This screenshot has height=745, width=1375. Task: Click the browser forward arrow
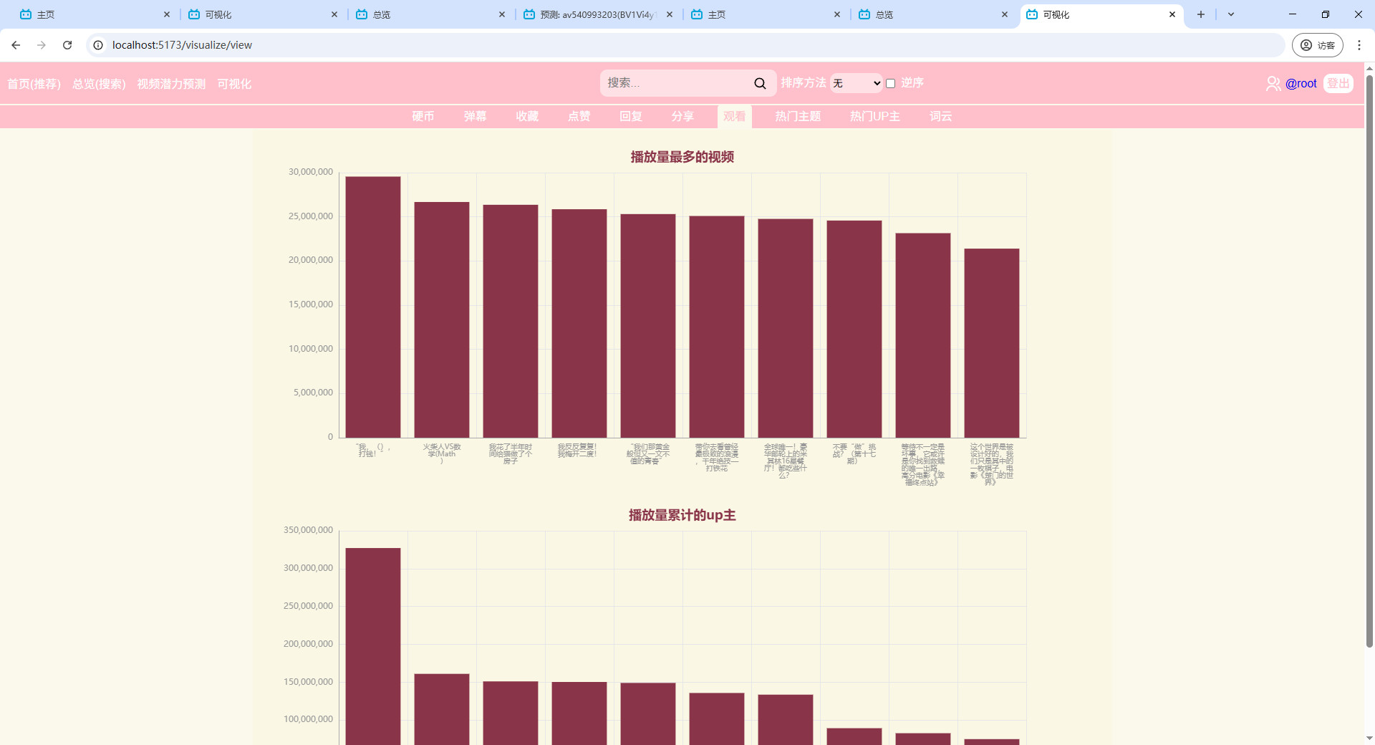[42, 45]
